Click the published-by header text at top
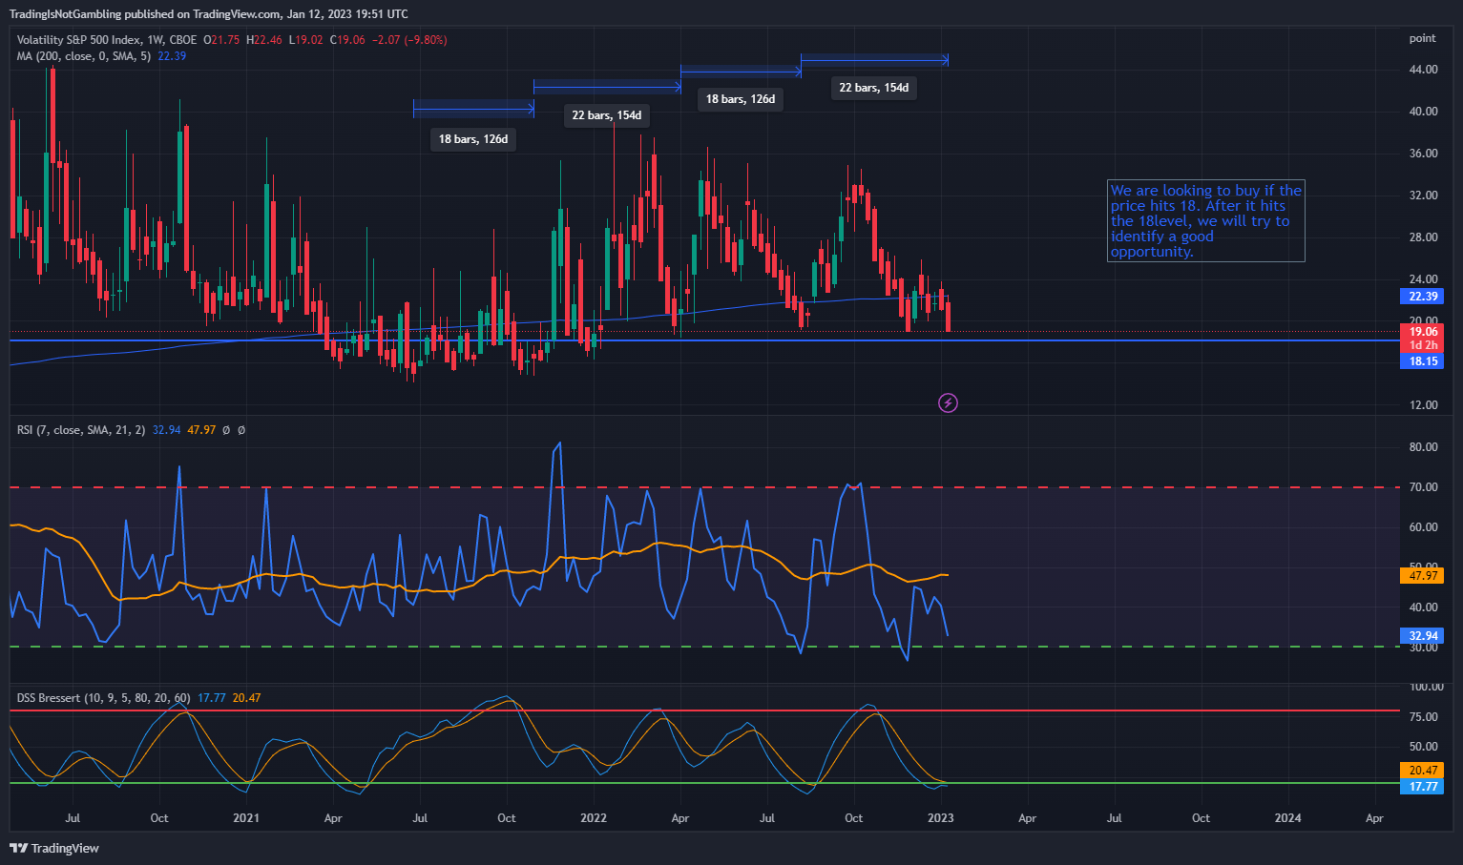This screenshot has height=865, width=1463. click(x=209, y=14)
